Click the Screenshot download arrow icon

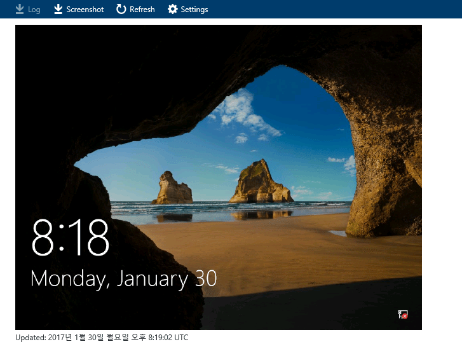coord(58,9)
